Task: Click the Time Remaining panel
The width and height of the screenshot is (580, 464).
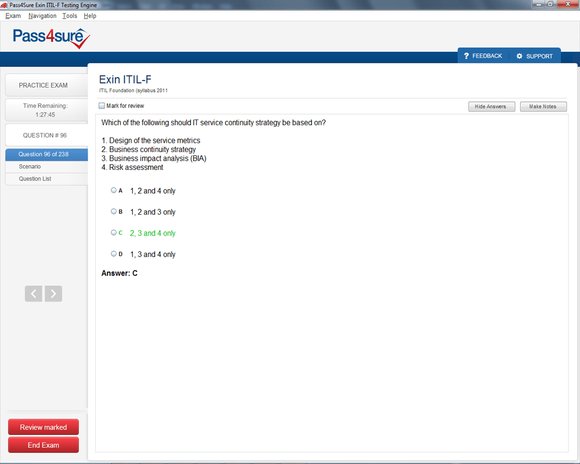Action: [46, 110]
